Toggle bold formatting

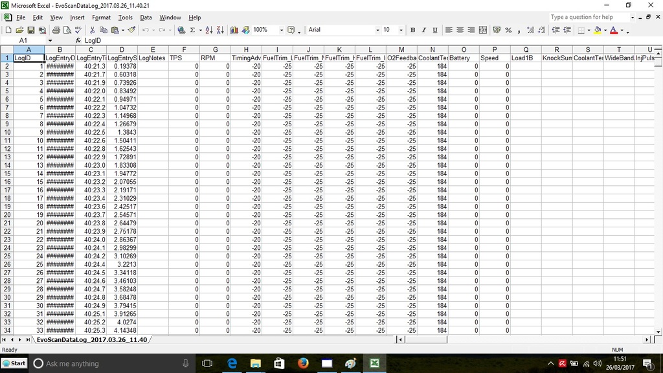coord(412,30)
